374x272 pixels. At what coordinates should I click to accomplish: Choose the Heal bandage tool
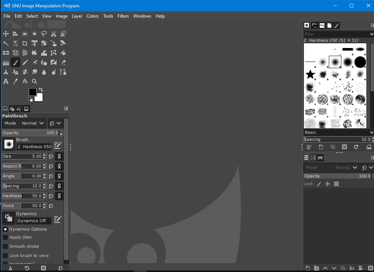click(25, 72)
